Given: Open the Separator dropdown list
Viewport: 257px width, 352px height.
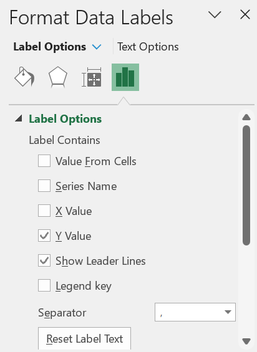Looking at the screenshot, I should pos(195,312).
